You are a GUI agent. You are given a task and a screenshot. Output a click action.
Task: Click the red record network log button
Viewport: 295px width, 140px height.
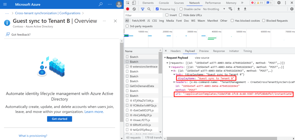(128, 9)
